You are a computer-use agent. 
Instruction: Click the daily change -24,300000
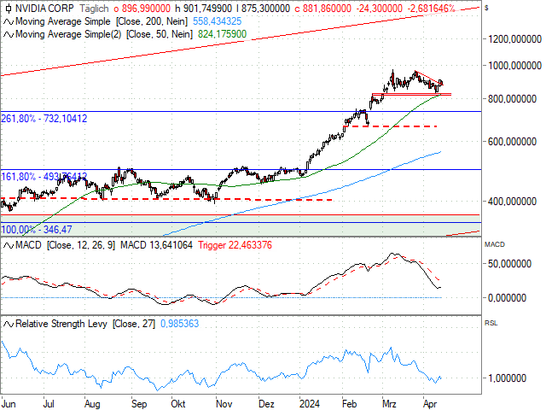pos(379,9)
